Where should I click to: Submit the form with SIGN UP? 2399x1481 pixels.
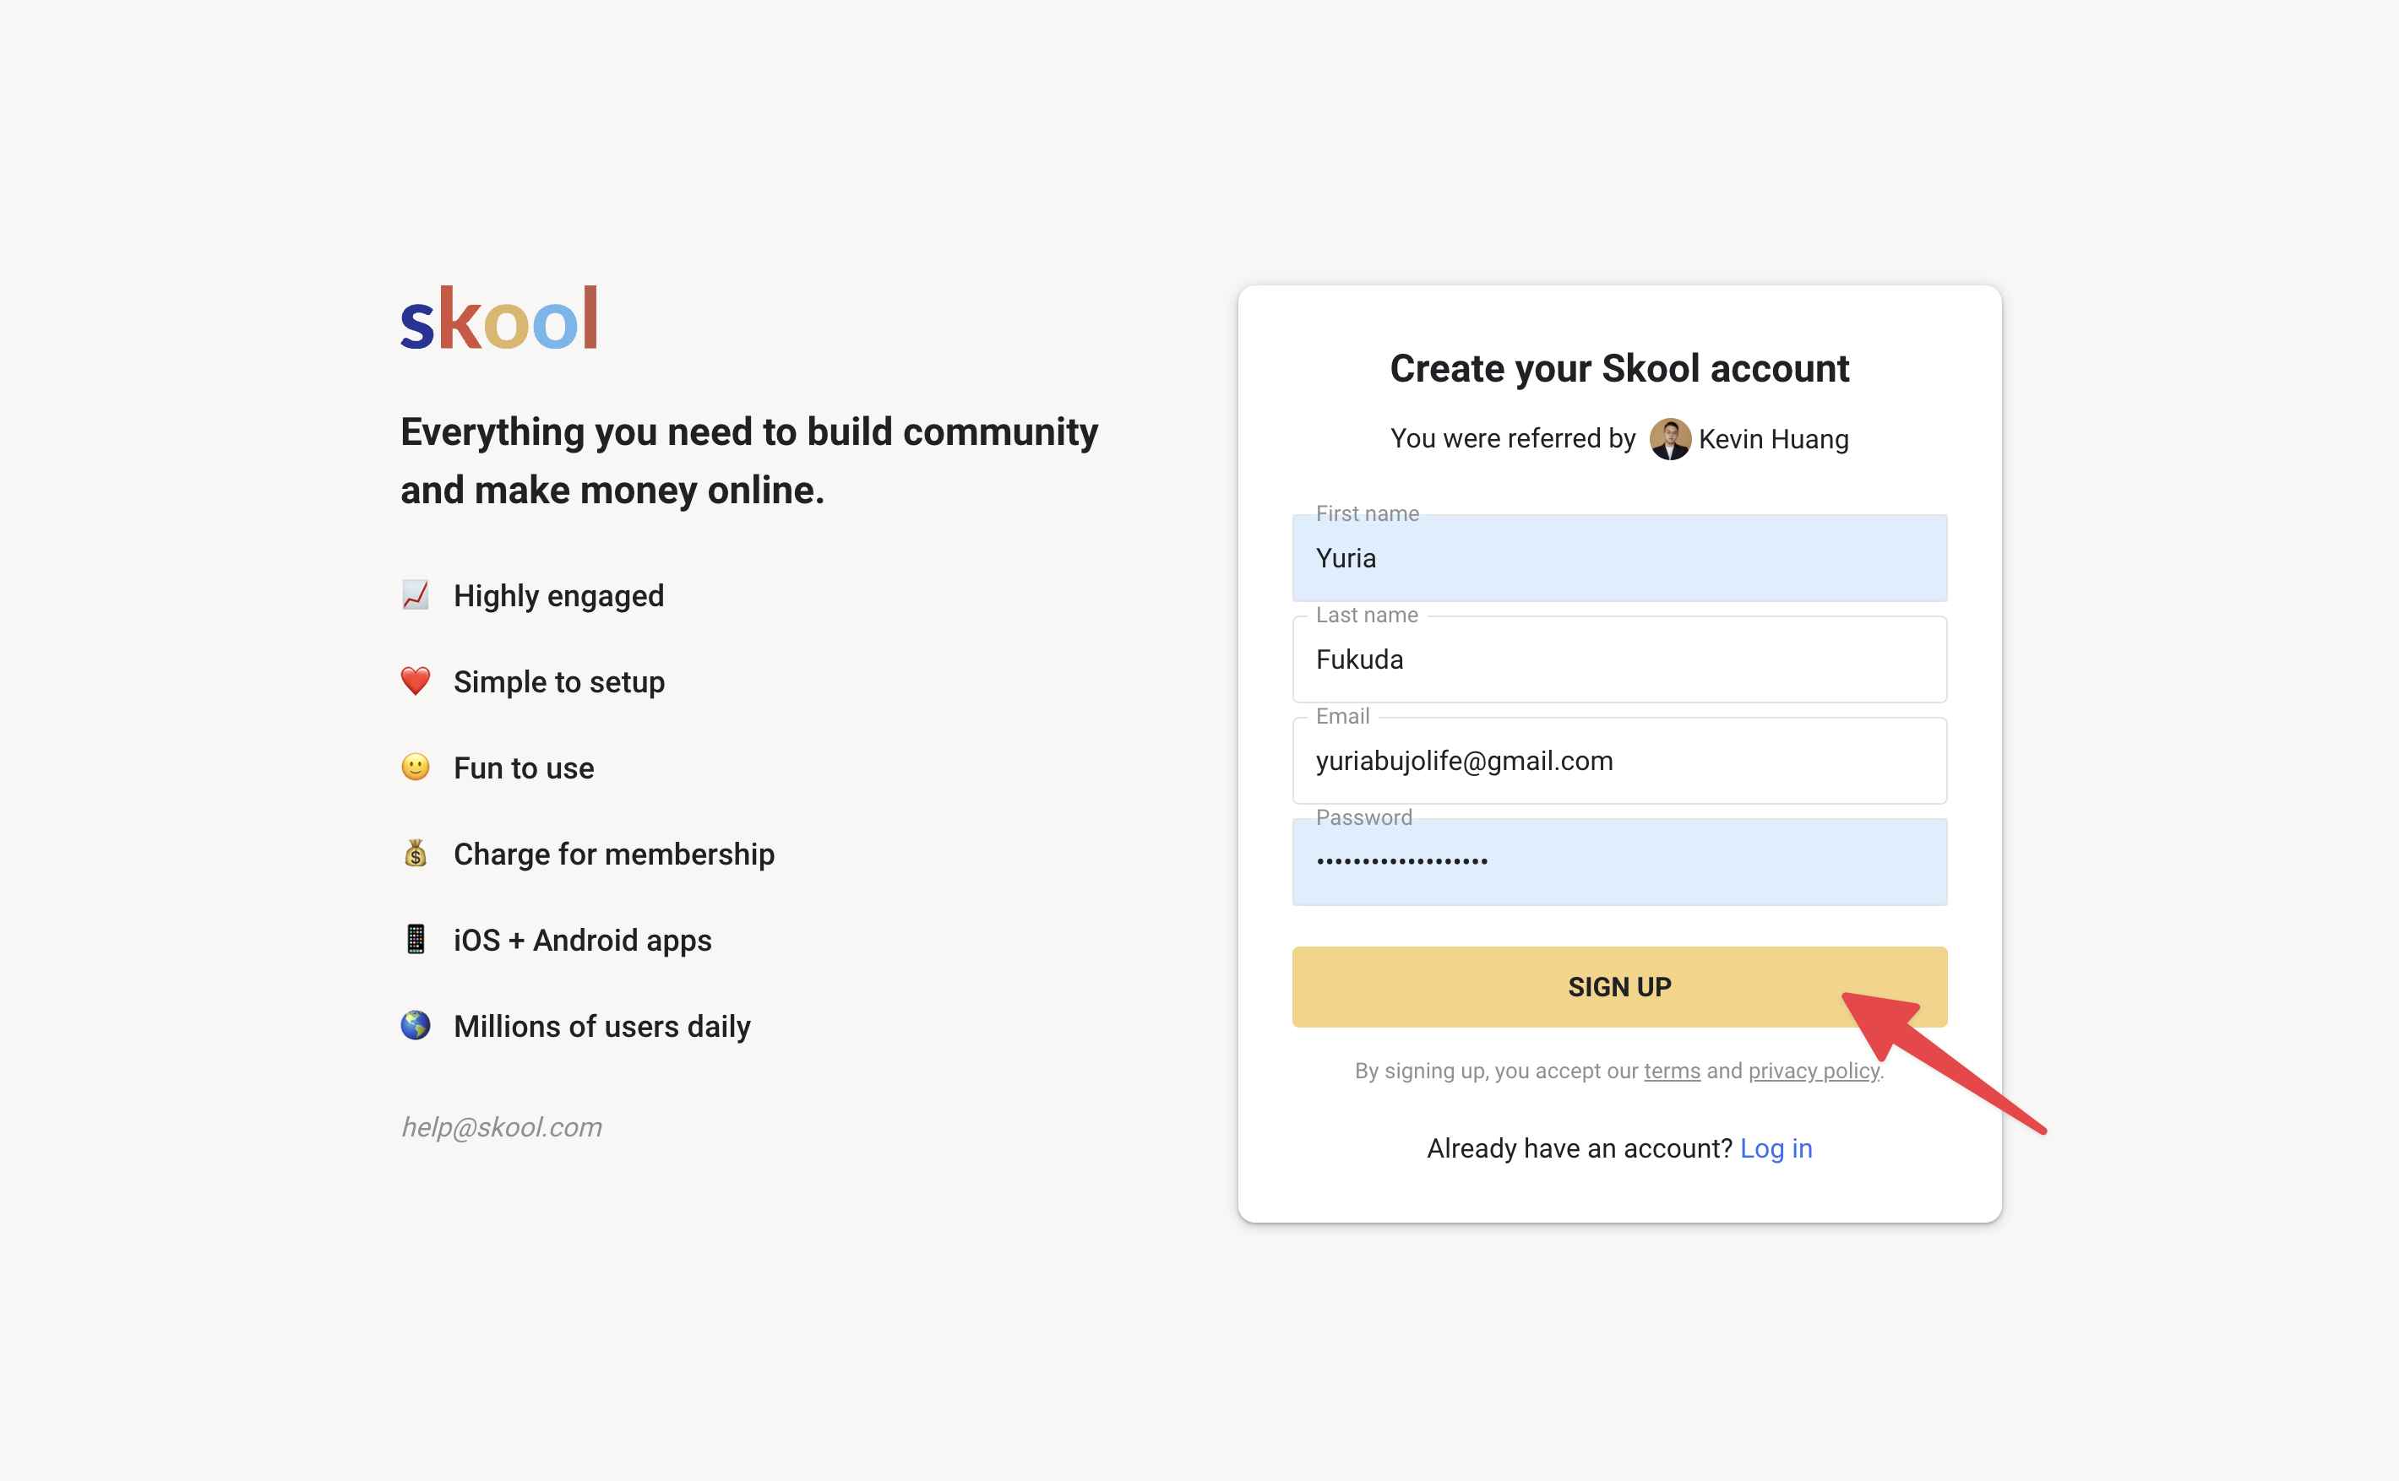(x=1619, y=987)
